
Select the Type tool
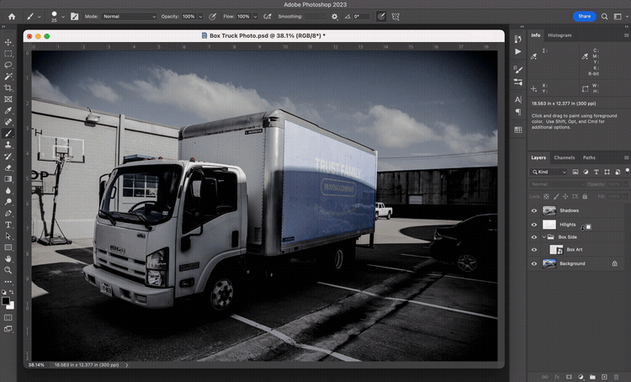click(x=8, y=225)
